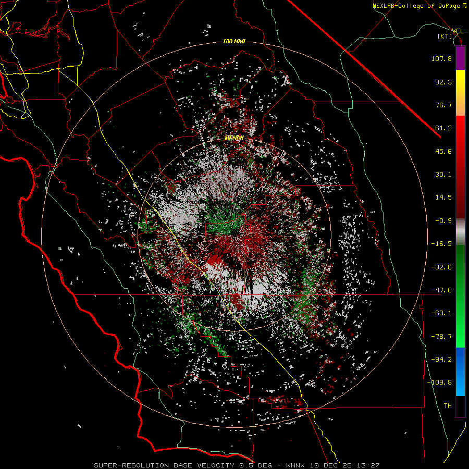This screenshot has height=469, width=469.
Task: Click the -32.0 scale value
Action: [441, 267]
